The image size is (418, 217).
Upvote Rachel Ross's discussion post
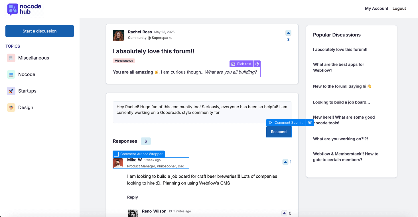288,33
